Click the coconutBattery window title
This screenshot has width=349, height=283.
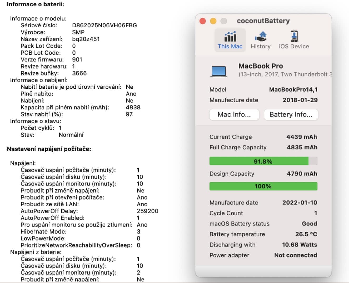click(x=263, y=21)
